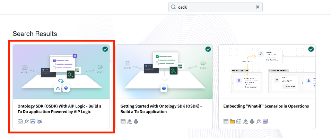
Task: Open the What-if Scenarios card thumbnail
Action: 267,72
